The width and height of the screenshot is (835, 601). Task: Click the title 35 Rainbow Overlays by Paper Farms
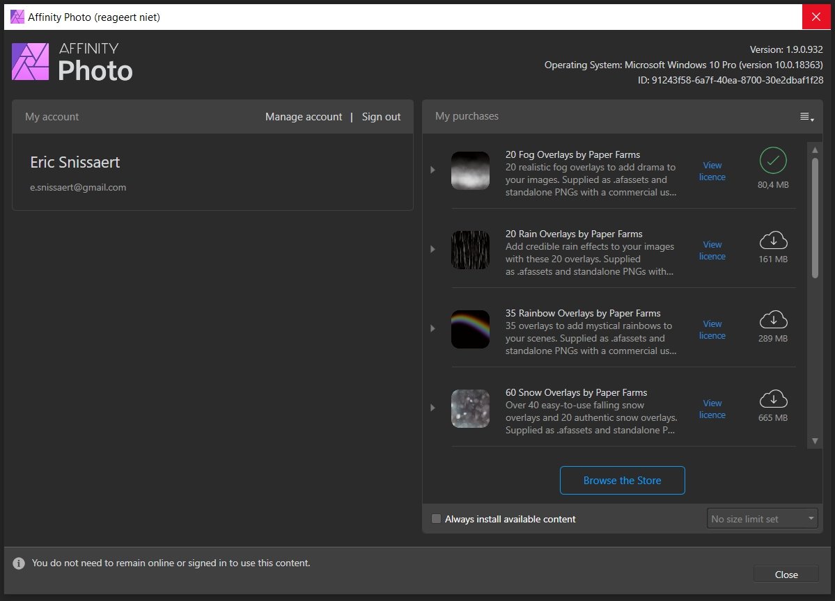coord(583,313)
